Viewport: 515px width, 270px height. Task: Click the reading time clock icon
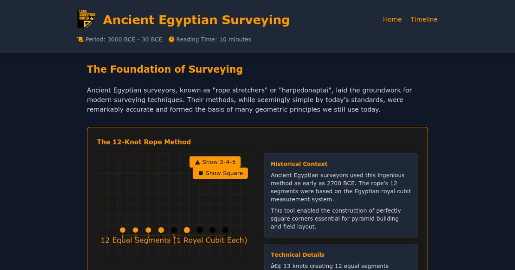click(x=171, y=39)
